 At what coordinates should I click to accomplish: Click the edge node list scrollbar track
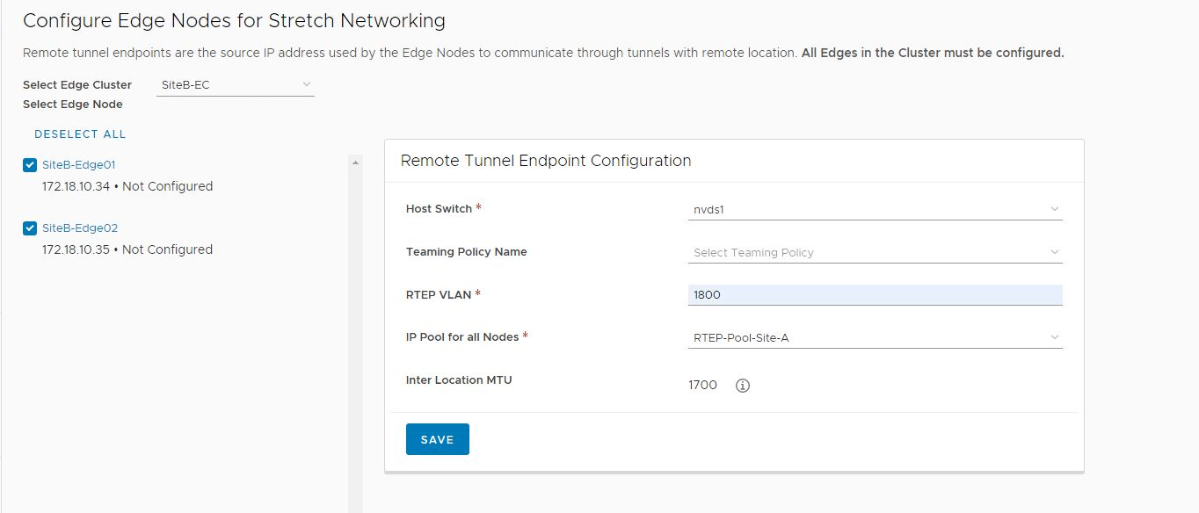(355, 351)
